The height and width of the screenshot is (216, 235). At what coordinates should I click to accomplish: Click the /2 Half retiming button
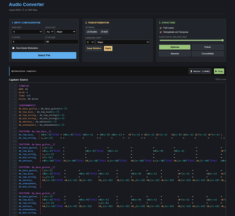(x=104, y=32)
